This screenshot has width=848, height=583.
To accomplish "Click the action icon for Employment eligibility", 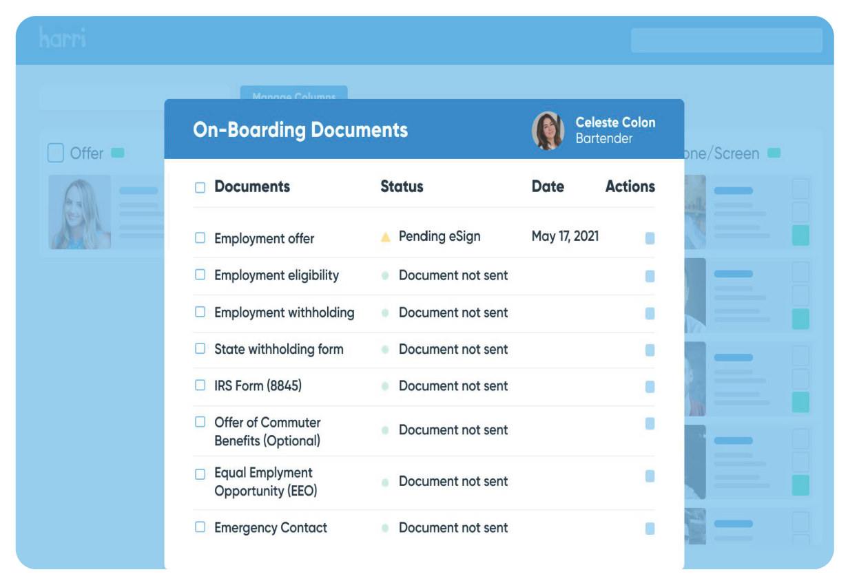I will [650, 276].
